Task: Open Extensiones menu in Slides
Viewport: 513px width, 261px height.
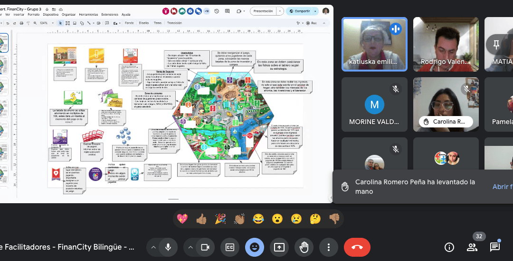Action: [x=110, y=14]
